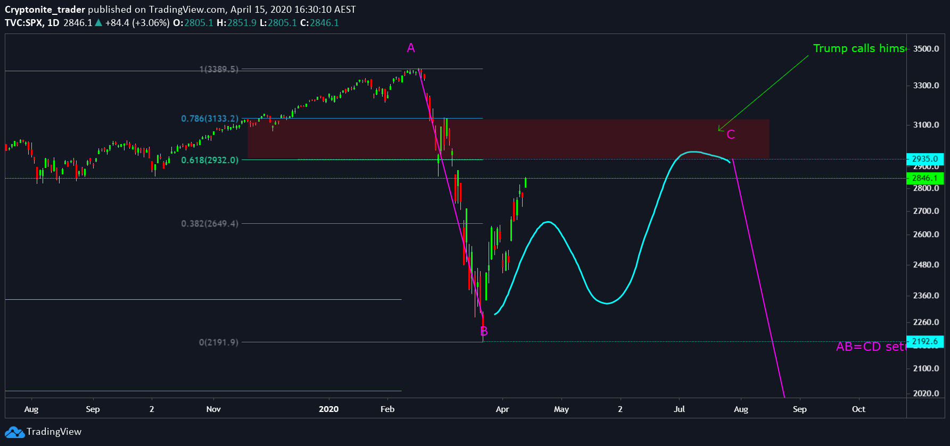Click the TradingView brand name text
950x446 pixels.
(x=54, y=432)
